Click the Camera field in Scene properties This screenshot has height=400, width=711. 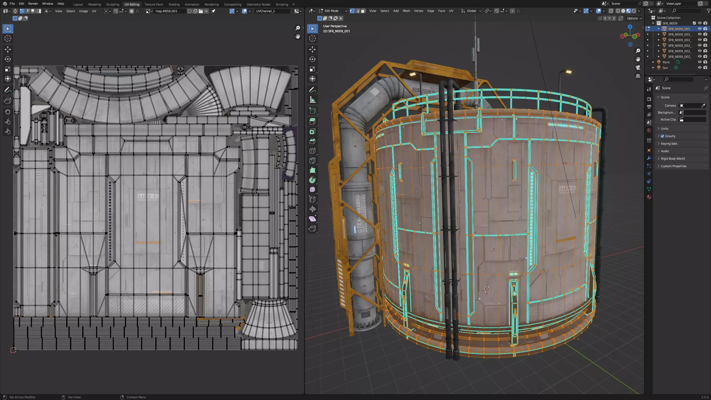(692, 106)
